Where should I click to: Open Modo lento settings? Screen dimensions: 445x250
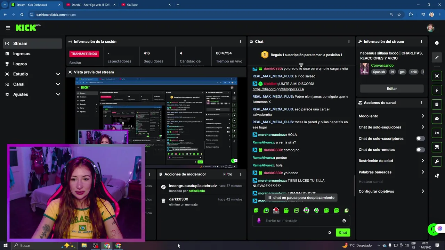(391, 116)
